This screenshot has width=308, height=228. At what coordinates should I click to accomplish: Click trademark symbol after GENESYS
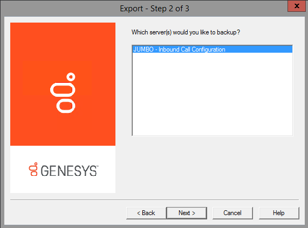tap(98, 166)
